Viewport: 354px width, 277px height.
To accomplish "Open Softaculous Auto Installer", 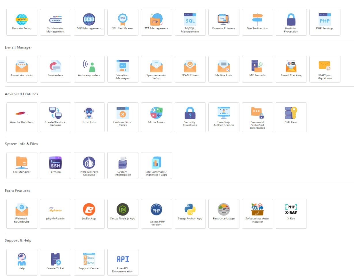I will coord(258,214).
